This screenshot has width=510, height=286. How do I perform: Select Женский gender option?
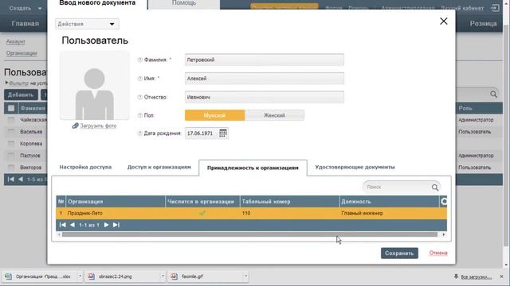(274, 115)
